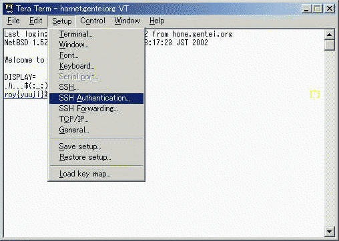
Task: Open the Control menu
Action: coord(93,21)
